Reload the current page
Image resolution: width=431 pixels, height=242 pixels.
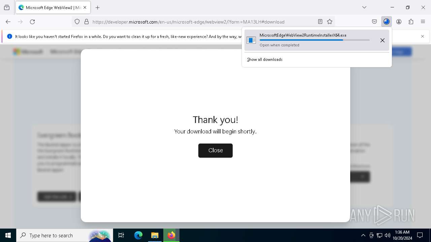(32, 22)
